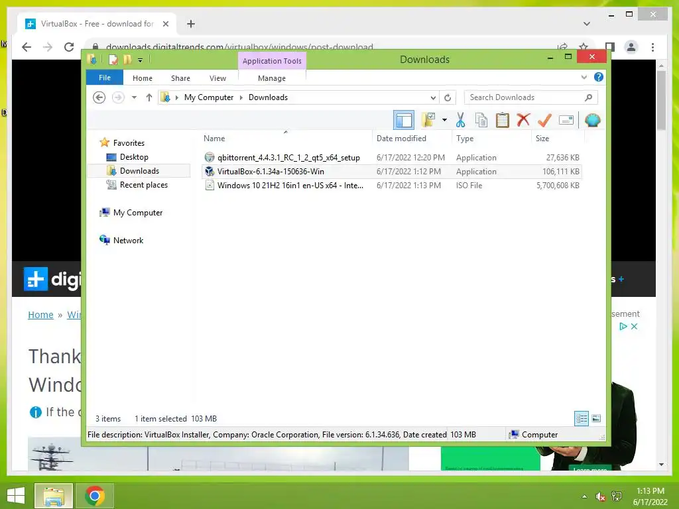
Task: Refresh the Downloads folder
Action: [x=448, y=97]
